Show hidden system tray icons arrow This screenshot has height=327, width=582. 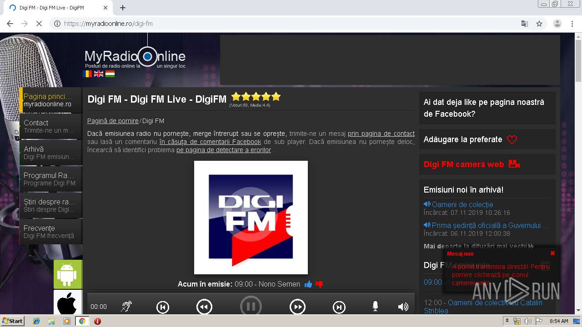(507, 321)
